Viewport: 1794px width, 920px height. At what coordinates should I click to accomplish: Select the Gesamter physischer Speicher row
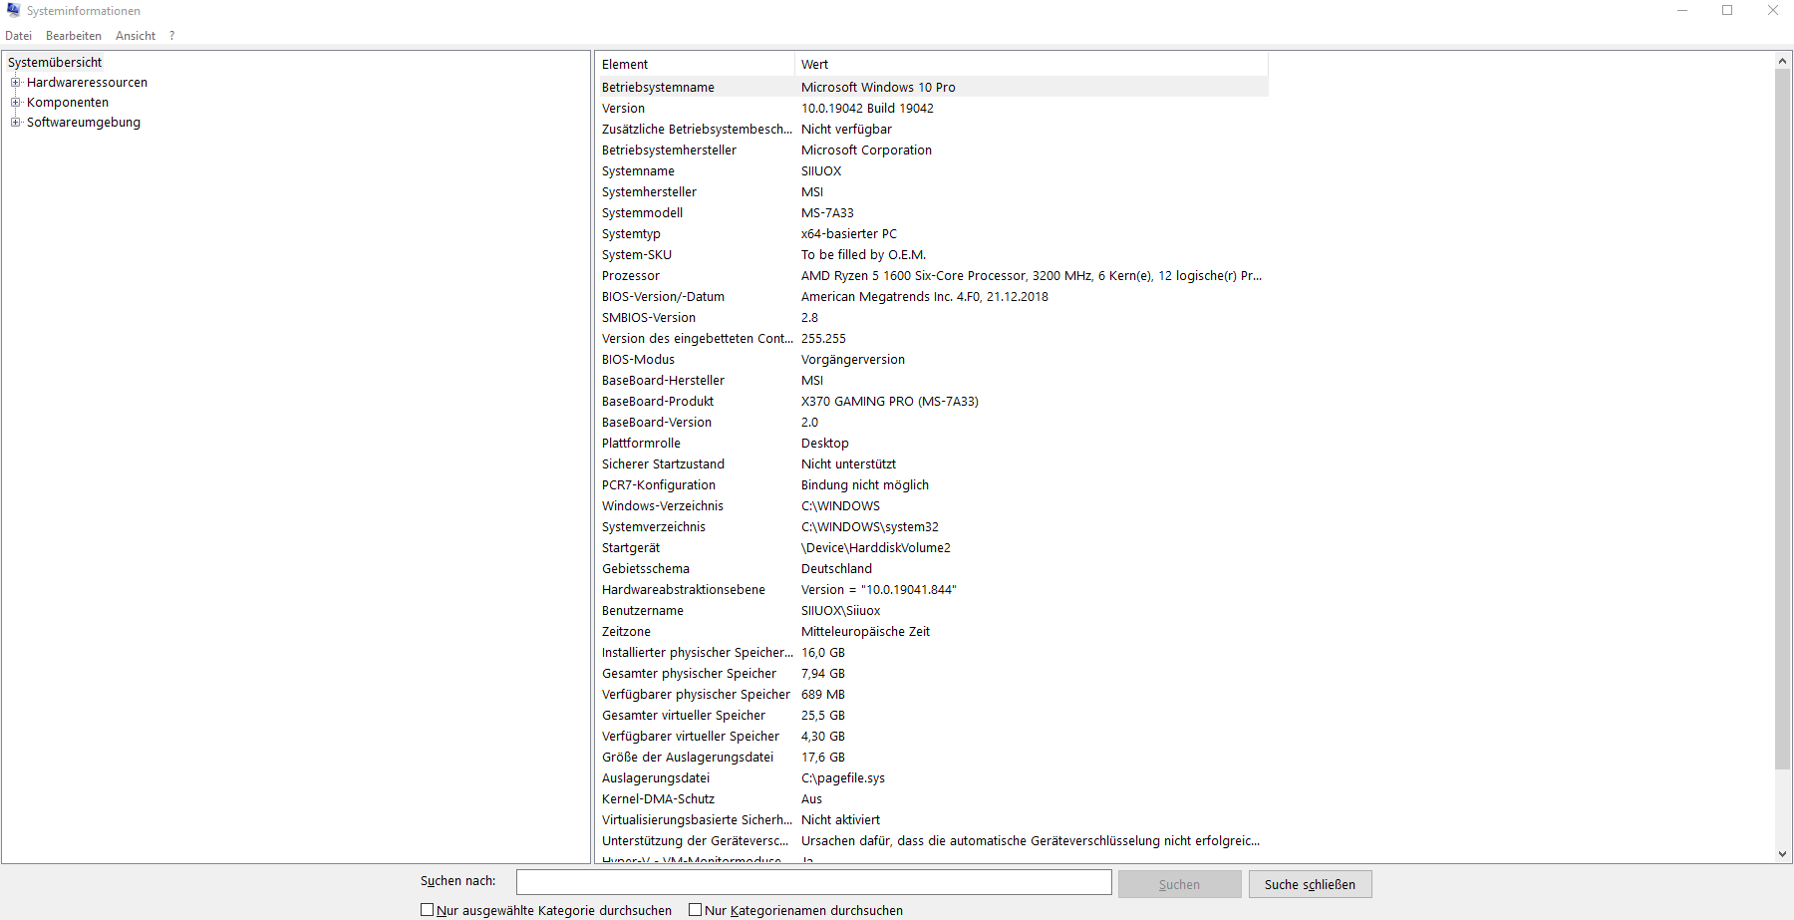tap(932, 674)
